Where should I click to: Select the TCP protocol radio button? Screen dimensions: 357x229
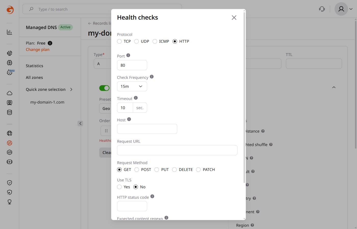tap(119, 41)
